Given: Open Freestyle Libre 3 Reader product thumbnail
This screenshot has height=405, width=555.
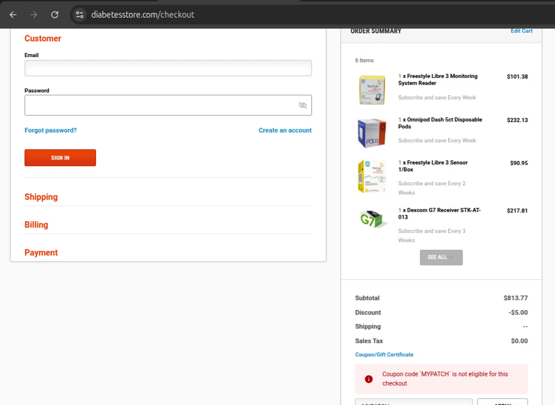Looking at the screenshot, I should coord(372,90).
